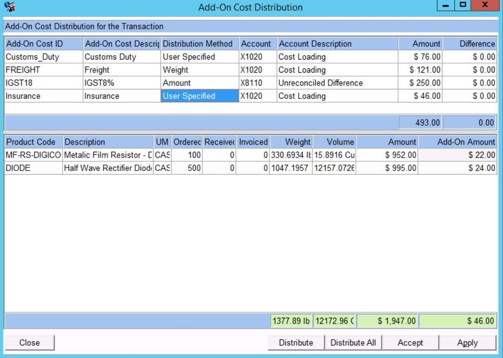Select the Customs_Duty add-on cost row

tap(43, 57)
